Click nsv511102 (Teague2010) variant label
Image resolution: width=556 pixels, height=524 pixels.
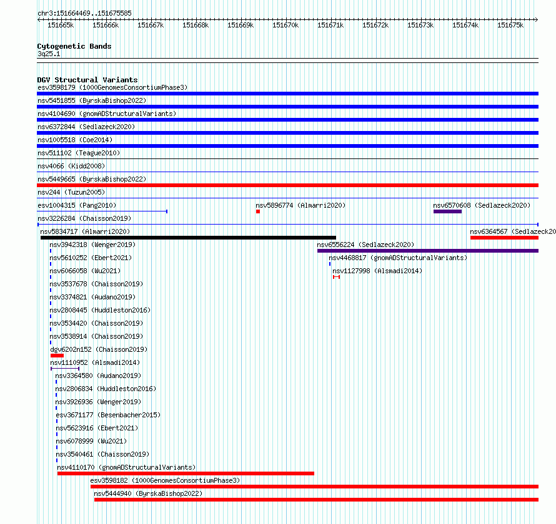[x=79, y=153]
